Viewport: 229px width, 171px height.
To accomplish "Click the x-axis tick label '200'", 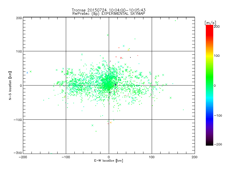I will click(x=195, y=157).
